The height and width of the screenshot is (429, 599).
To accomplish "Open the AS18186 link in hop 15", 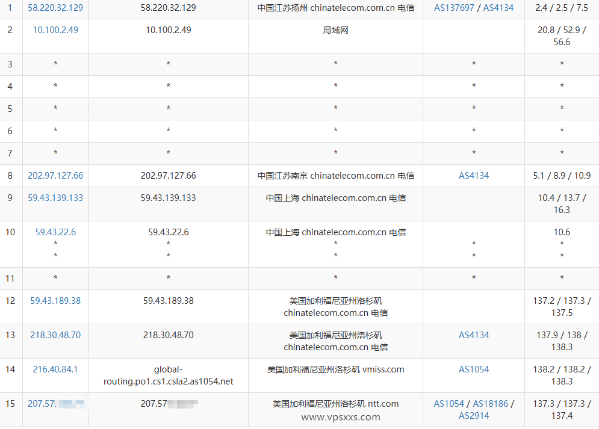I will pos(491,404).
